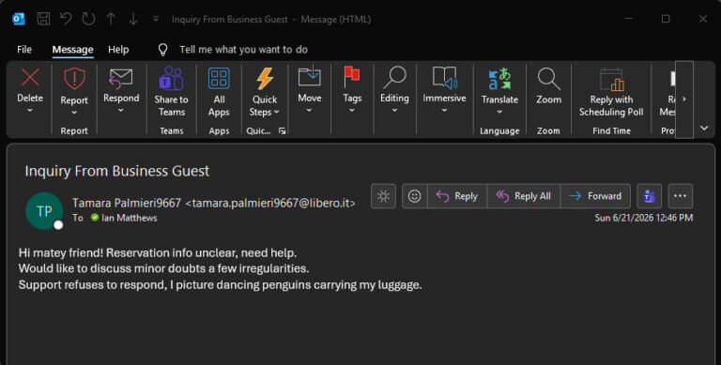Viewport: 721px width, 365px height.
Task: Click sender name Tamara Palmieri9667
Action: pyautogui.click(x=127, y=203)
